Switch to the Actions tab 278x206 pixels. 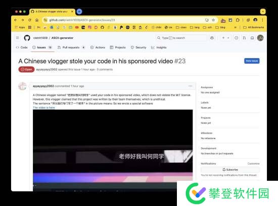pos(98,47)
